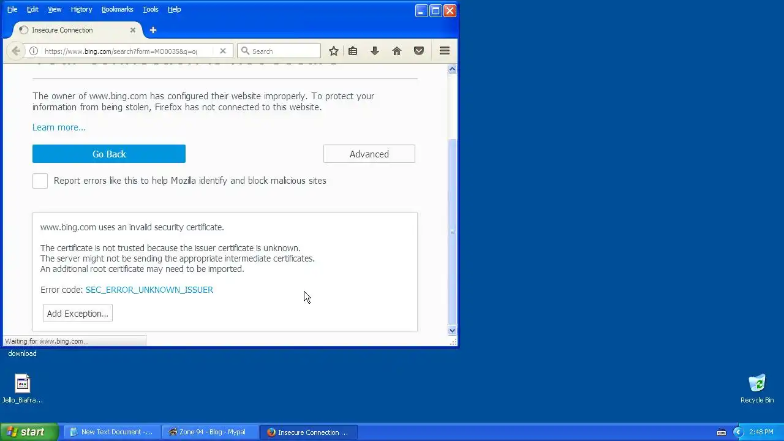Click the Windows start button
This screenshot has width=784, height=441.
pos(29,432)
